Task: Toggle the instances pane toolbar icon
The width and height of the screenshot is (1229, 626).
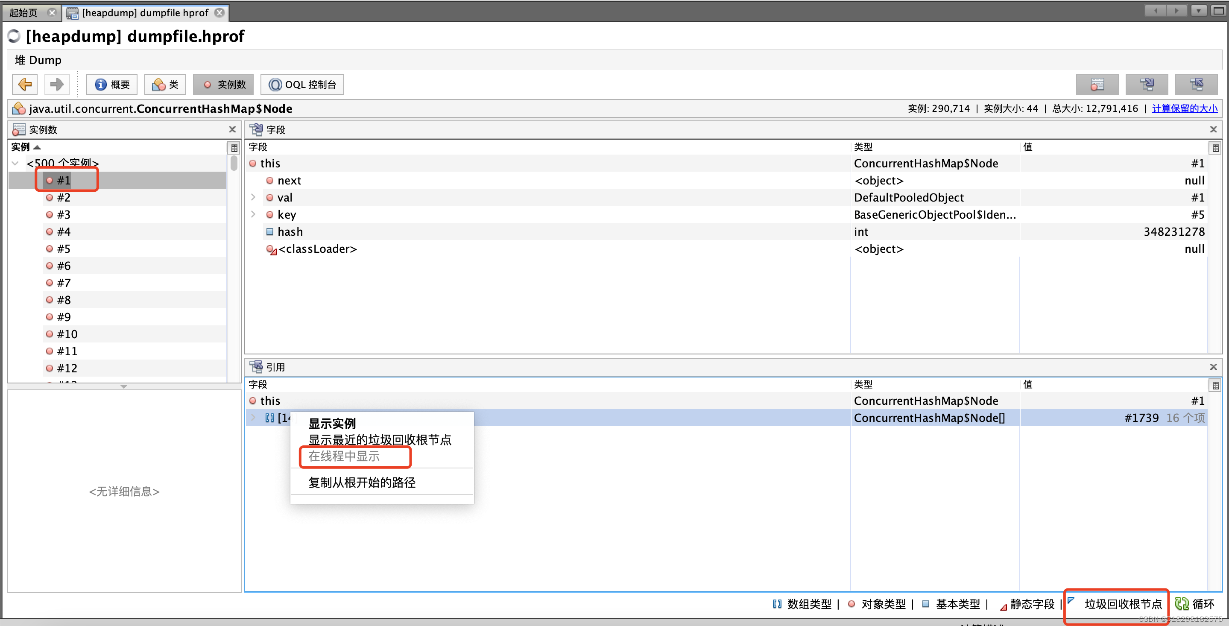Action: (1097, 85)
